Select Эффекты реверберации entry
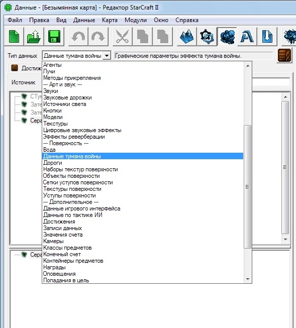This screenshot has width=296, height=328. tap(143, 137)
